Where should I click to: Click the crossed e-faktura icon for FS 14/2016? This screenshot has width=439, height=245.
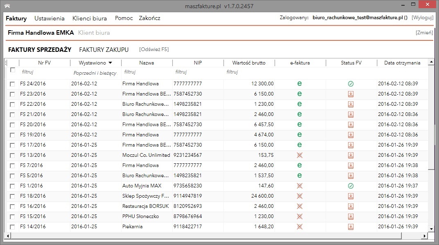299,227
